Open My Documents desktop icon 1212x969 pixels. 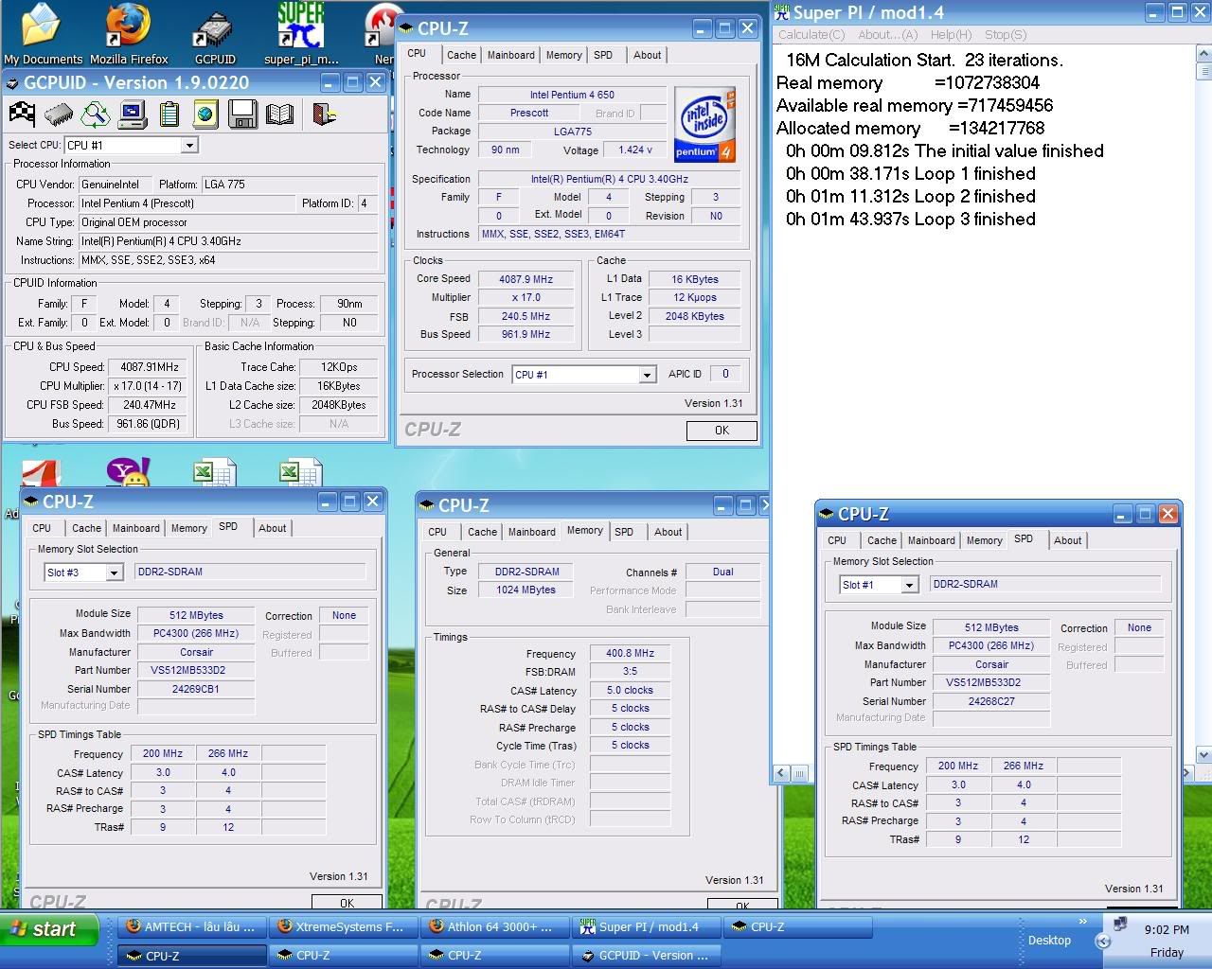coord(43,34)
